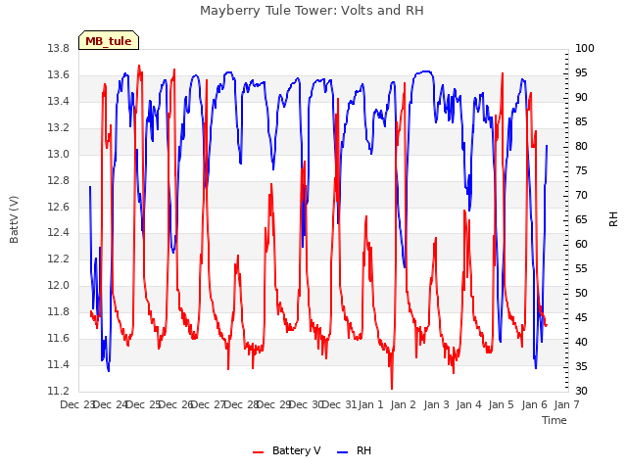This screenshot has width=627, height=470.
Task: Click the 13.0 tick on BattV axis
Action: tap(59, 155)
